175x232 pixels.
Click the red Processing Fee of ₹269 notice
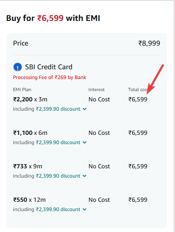click(x=50, y=77)
